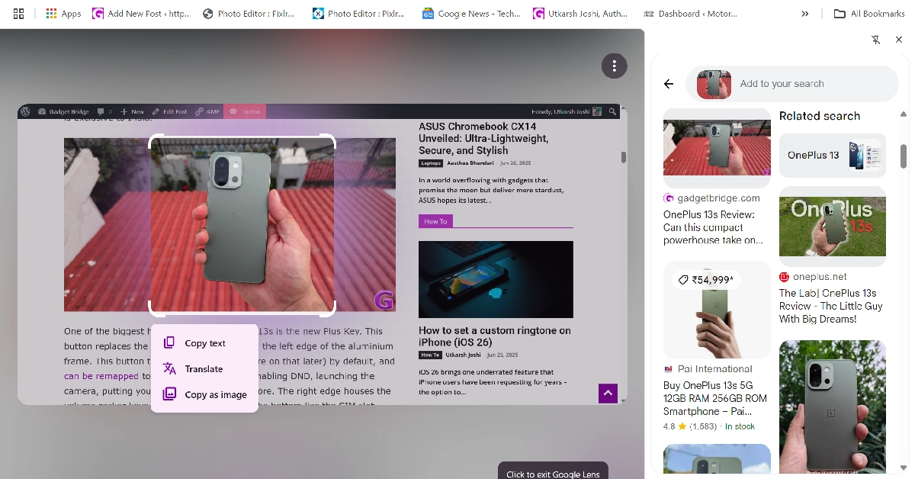Image resolution: width=915 pixels, height=479 pixels.
Task: Open the first Photo Editor : Pixlr bookmark
Action: 249,14
